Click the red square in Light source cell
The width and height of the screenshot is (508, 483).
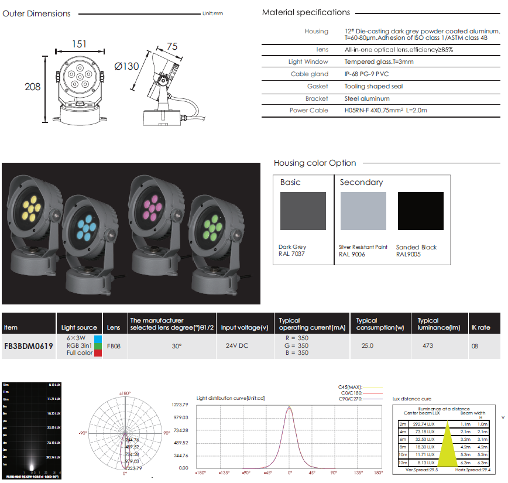(x=98, y=352)
